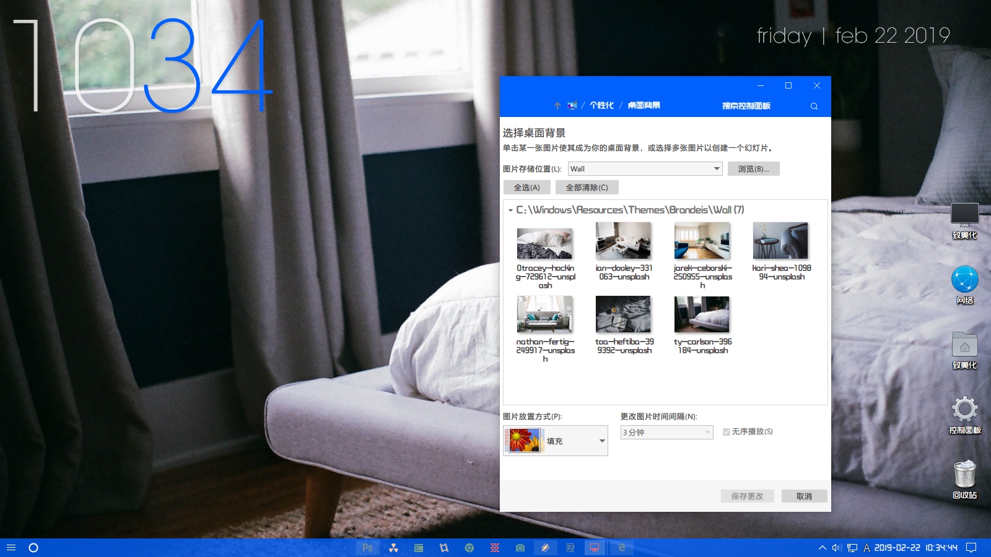
Task: Click the search magnifier icon
Action: 814,106
